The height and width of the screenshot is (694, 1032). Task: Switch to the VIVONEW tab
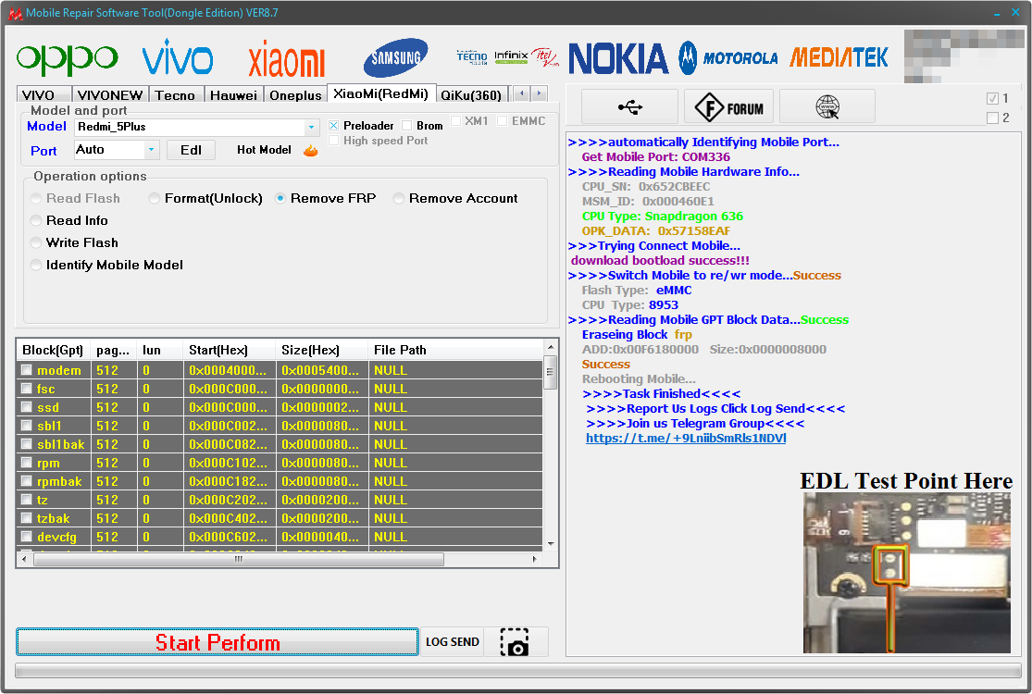coord(110,95)
